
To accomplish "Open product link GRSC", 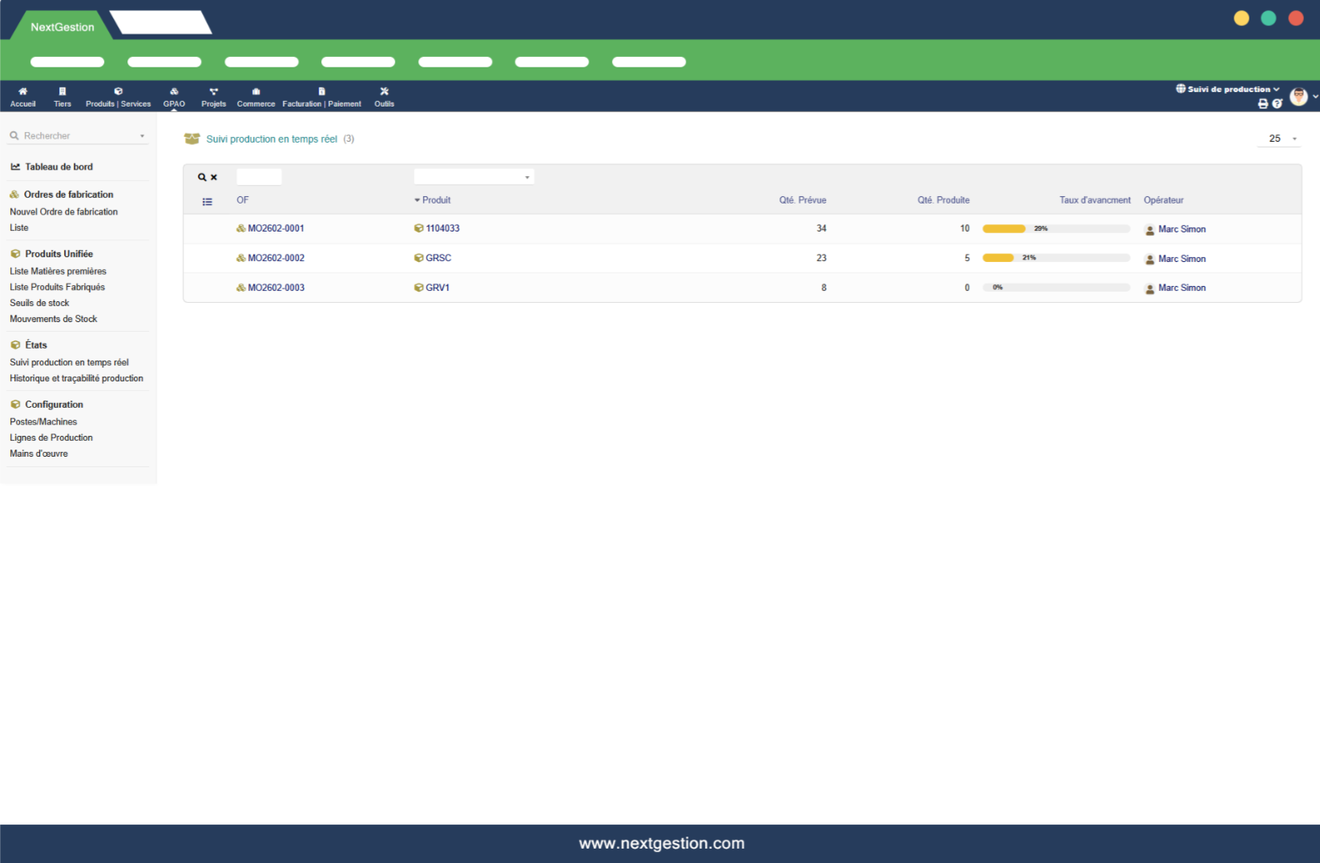I will point(438,258).
